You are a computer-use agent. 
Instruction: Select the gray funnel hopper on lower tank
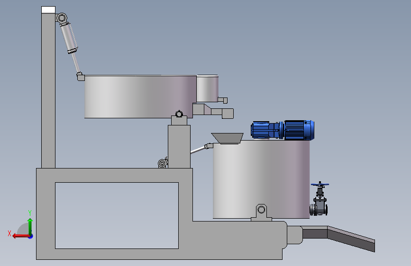point(228,138)
